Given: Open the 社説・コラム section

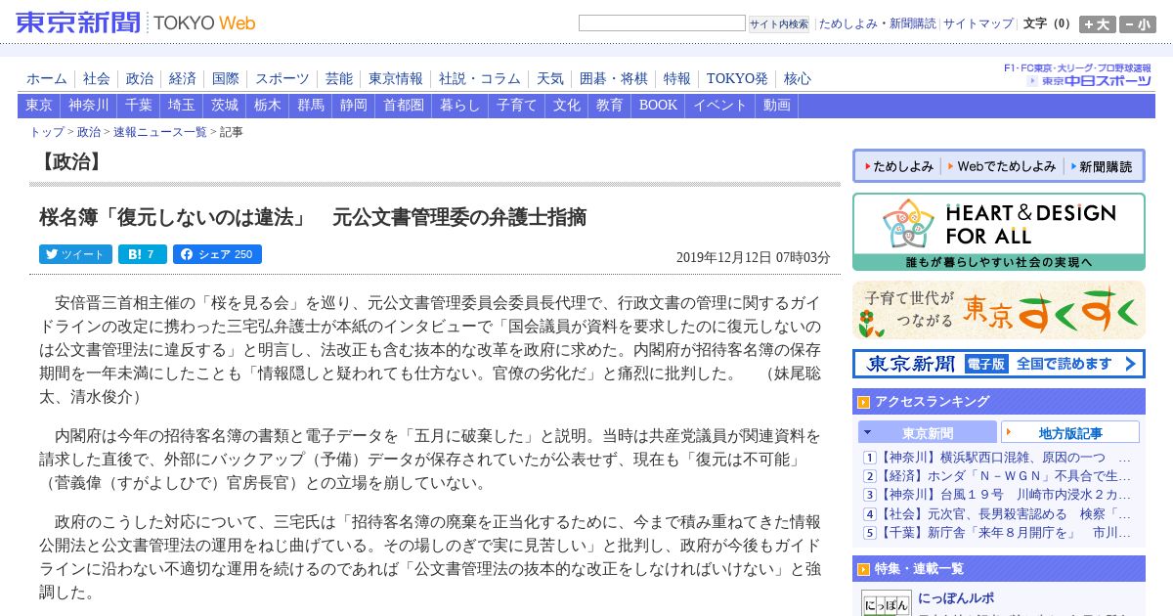Looking at the screenshot, I should point(480,79).
